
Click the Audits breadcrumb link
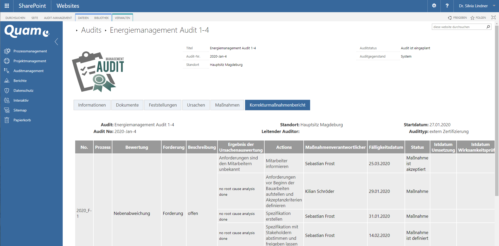[91, 30]
